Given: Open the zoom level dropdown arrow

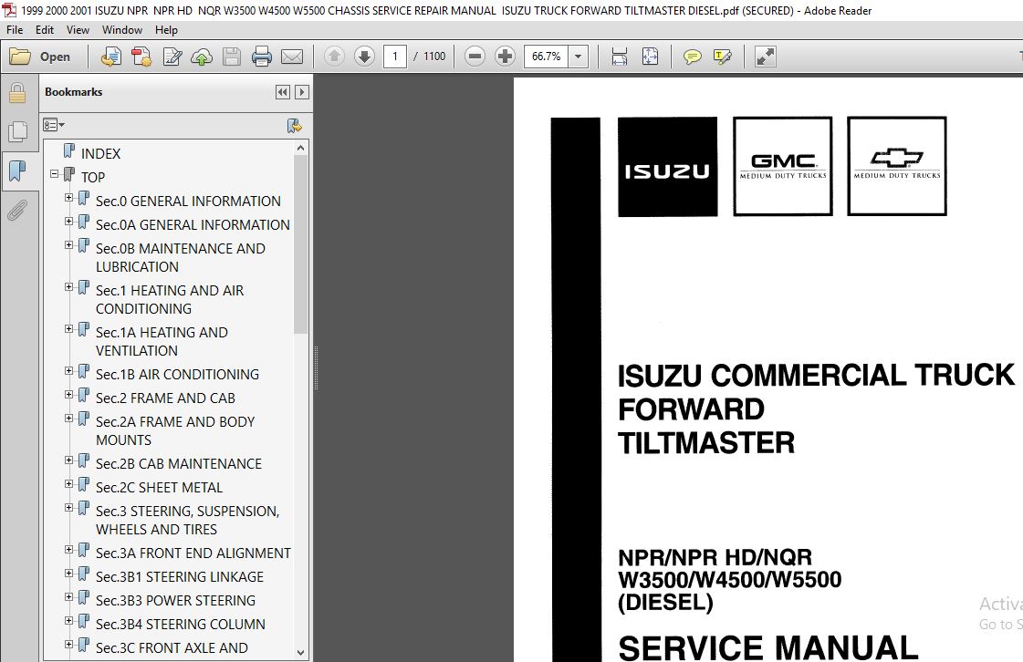Looking at the screenshot, I should [x=578, y=57].
